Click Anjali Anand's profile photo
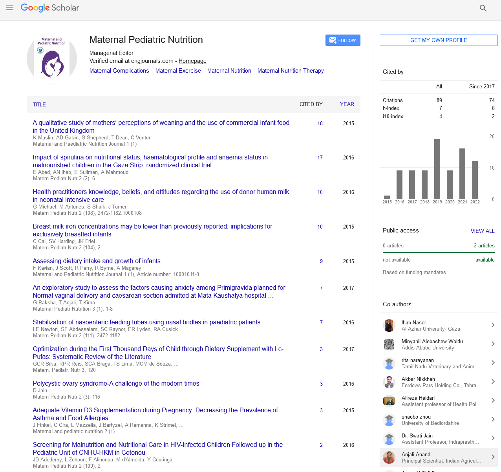The height and width of the screenshot is (472, 501). [389, 457]
